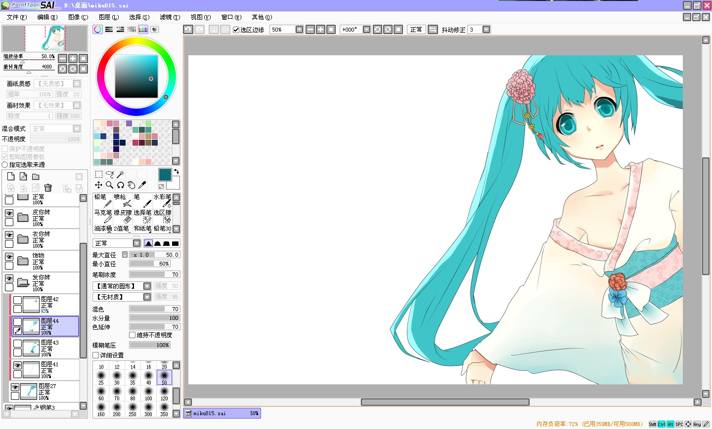Screen dimensions: 712x429
Task: Select the zoom magnifier tool
Action: point(110,185)
